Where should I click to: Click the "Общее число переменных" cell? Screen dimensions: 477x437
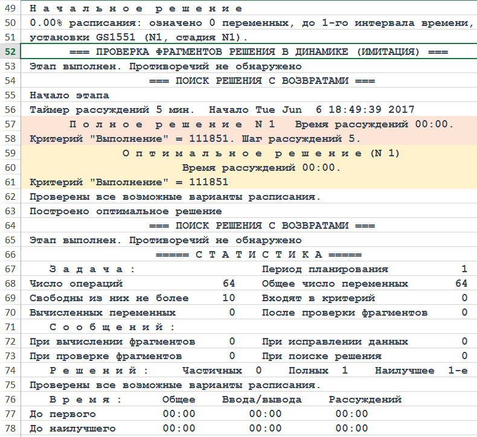(335, 284)
